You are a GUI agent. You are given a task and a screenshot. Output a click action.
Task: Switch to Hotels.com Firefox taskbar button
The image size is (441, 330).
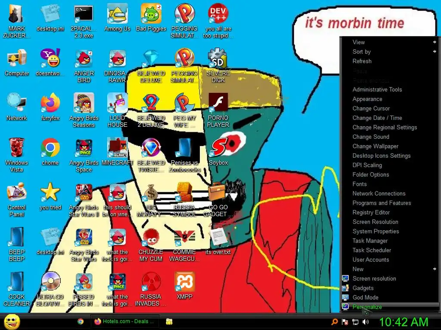(x=124, y=321)
